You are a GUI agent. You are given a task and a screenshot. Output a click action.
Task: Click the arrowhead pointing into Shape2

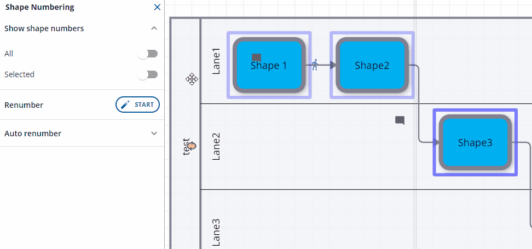(333, 65)
